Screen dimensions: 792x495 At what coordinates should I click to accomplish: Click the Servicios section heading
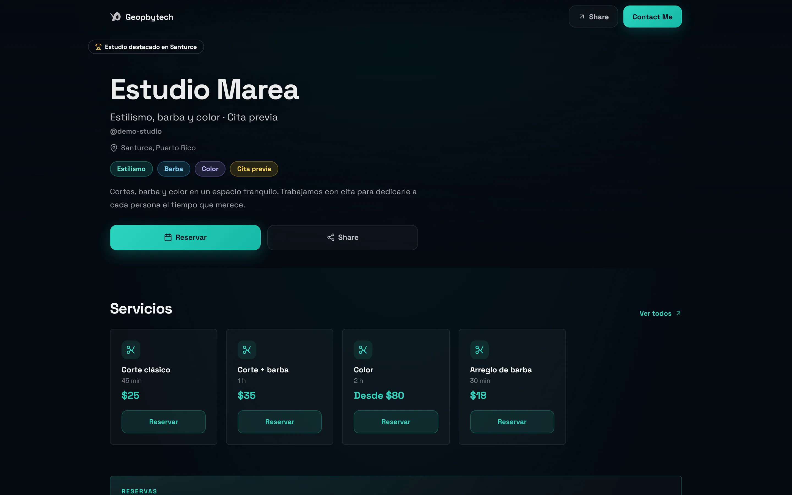(x=141, y=308)
